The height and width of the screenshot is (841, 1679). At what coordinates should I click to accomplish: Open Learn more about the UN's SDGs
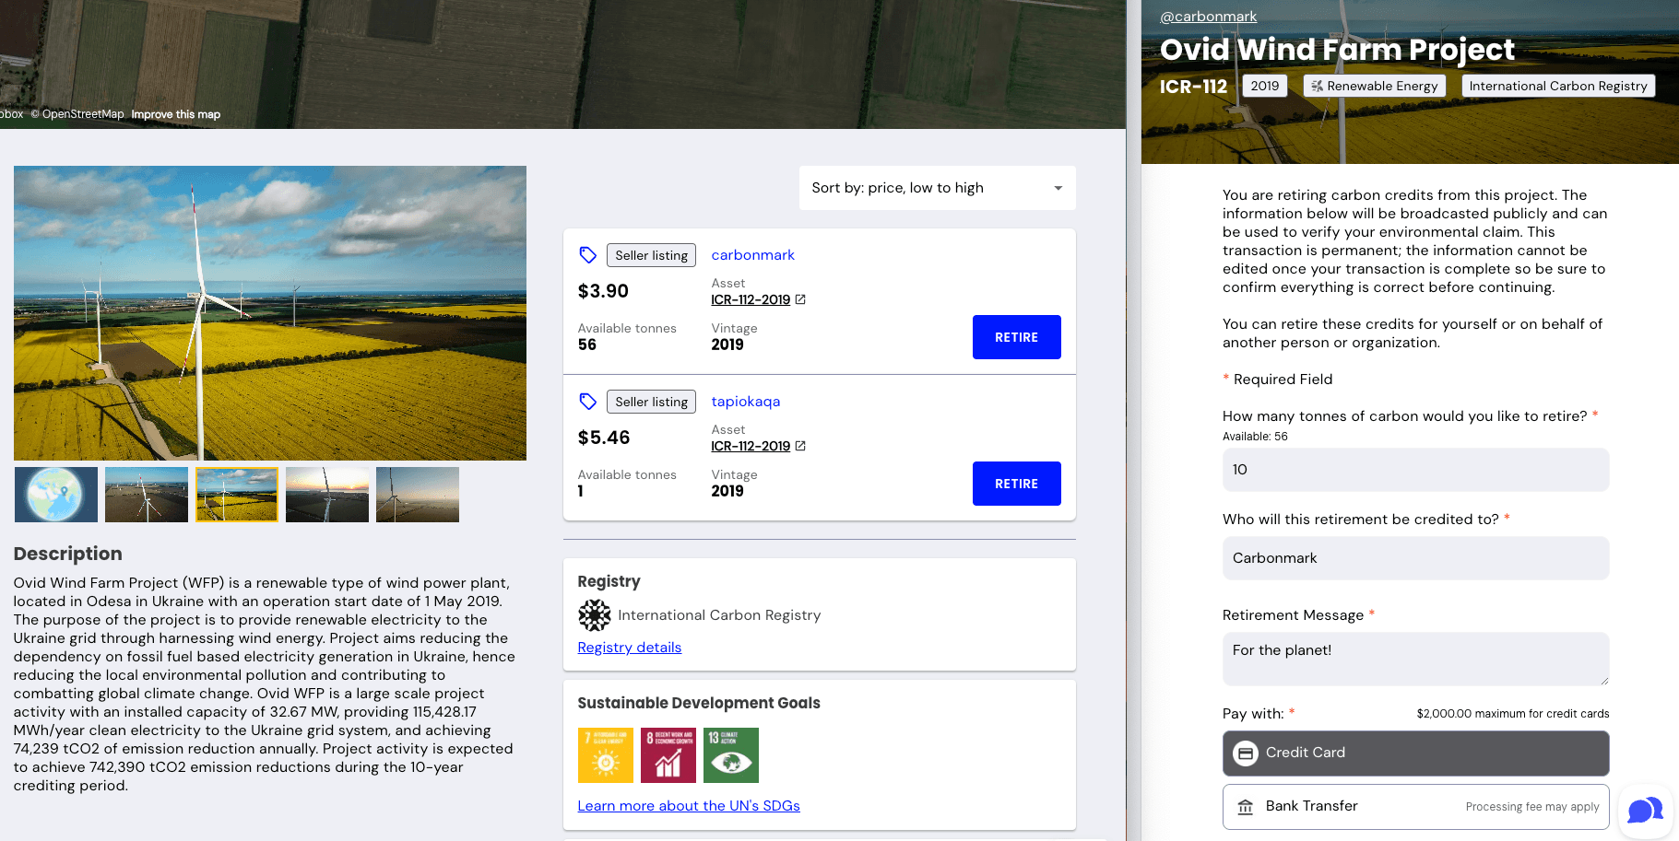point(688,806)
